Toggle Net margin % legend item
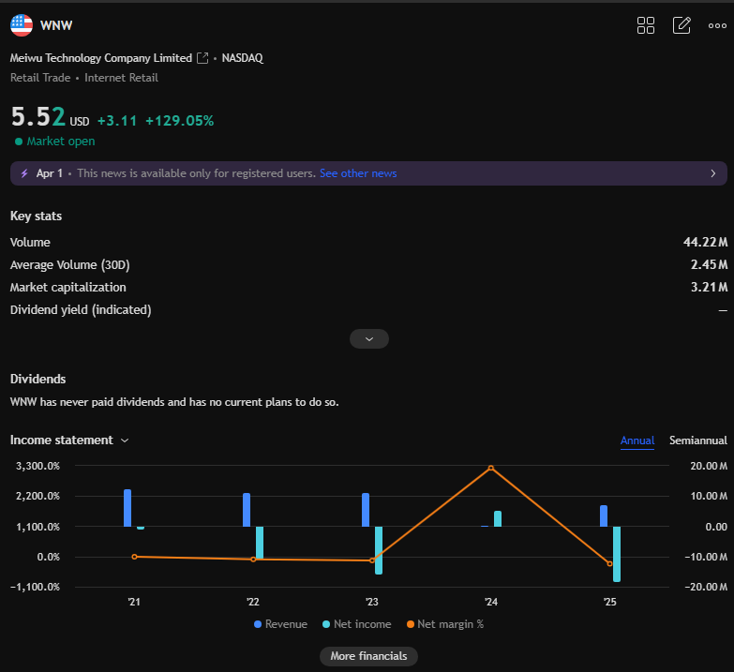Image resolution: width=734 pixels, height=672 pixels. click(444, 624)
